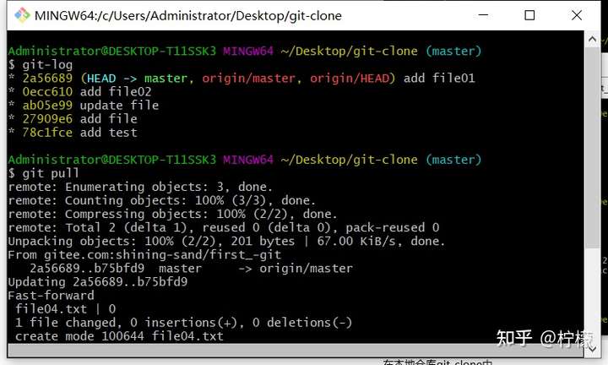Click second prompt path '~/Desktop/git-clone' above git pull
This screenshot has height=365, width=608.
coord(350,160)
